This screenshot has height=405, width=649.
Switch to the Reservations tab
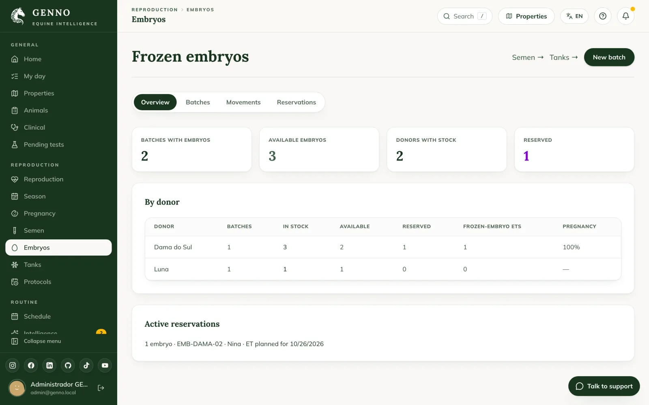pos(297,102)
